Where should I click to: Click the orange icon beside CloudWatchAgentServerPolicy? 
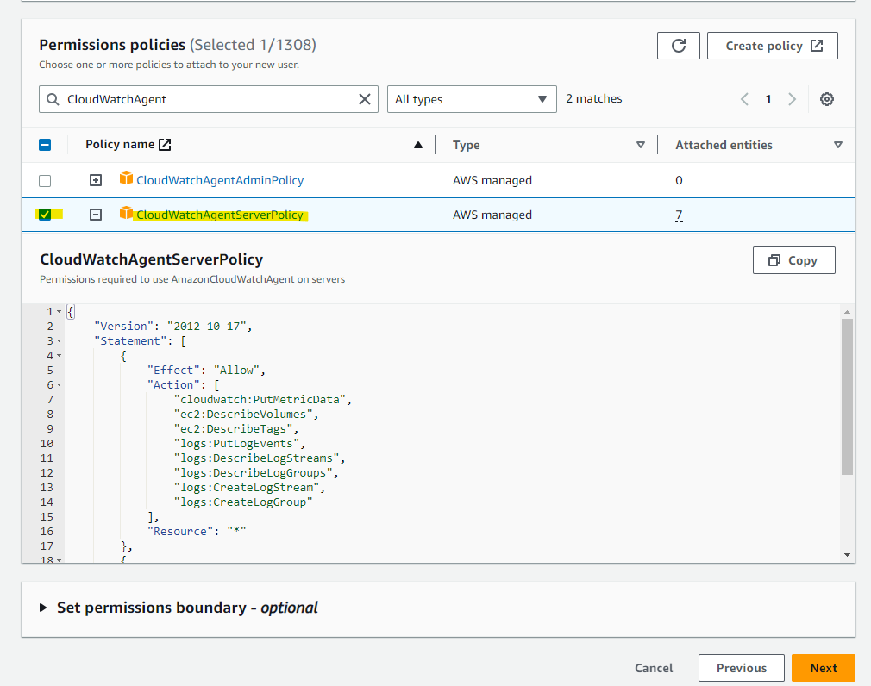point(126,213)
